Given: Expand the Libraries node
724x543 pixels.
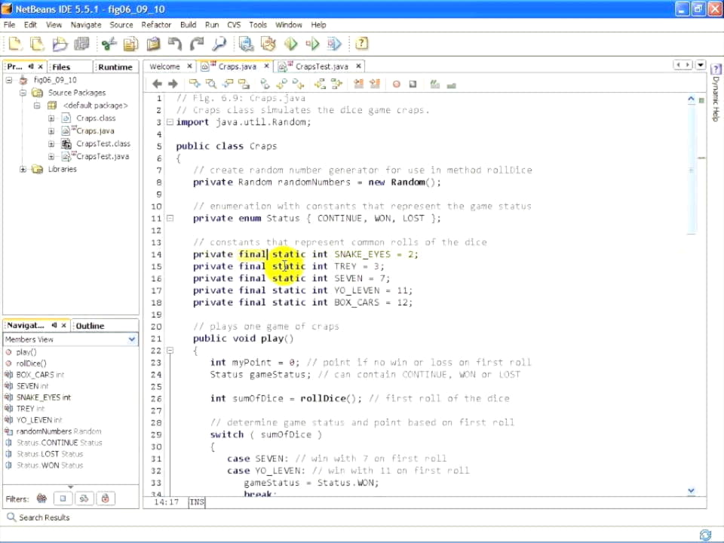Looking at the screenshot, I should 23,170.
